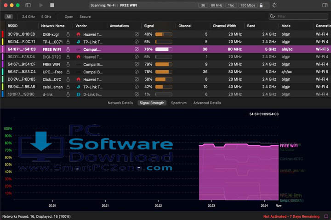This screenshot has height=220, width=331.
Task: Select the row with BSSID 54:67:...9:54:CF
Action: tap(165, 64)
